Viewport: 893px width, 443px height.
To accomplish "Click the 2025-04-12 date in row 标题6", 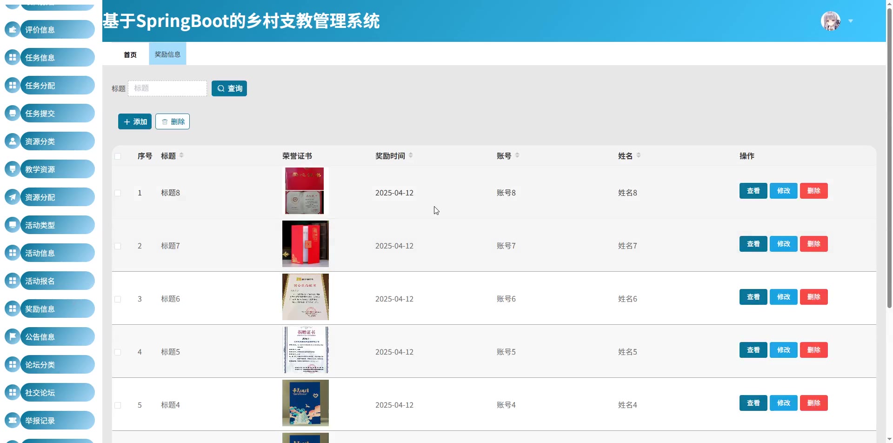I will (394, 299).
